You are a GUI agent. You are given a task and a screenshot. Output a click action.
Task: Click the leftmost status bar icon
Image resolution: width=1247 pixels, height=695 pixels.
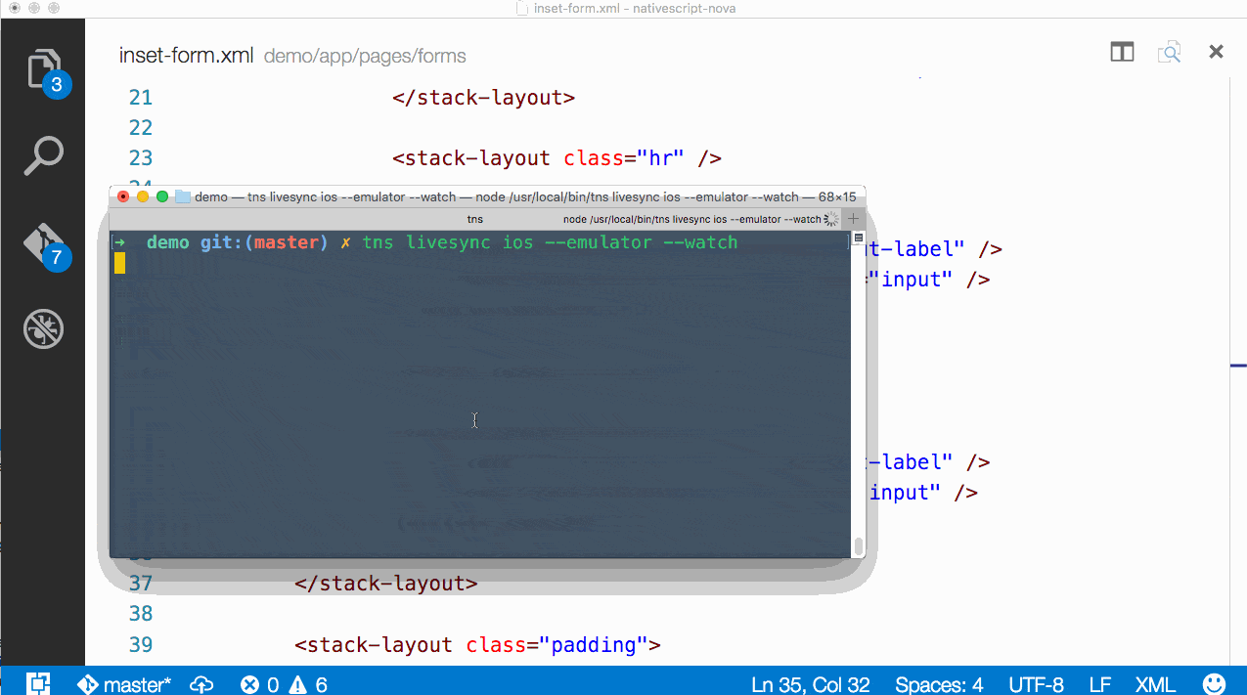pyautogui.click(x=40, y=684)
